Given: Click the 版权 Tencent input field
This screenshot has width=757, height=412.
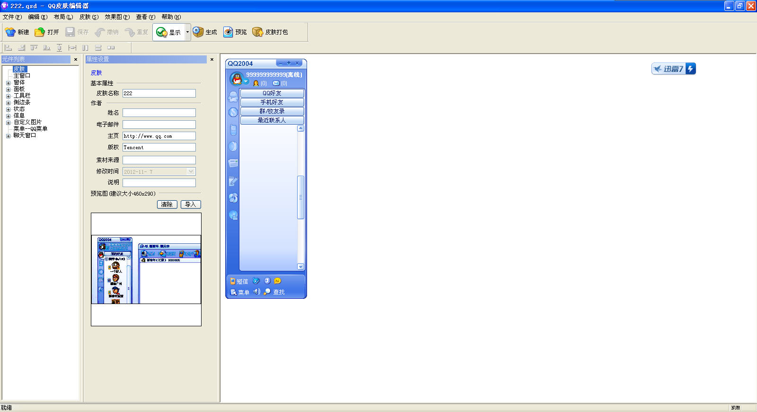Looking at the screenshot, I should [x=159, y=147].
